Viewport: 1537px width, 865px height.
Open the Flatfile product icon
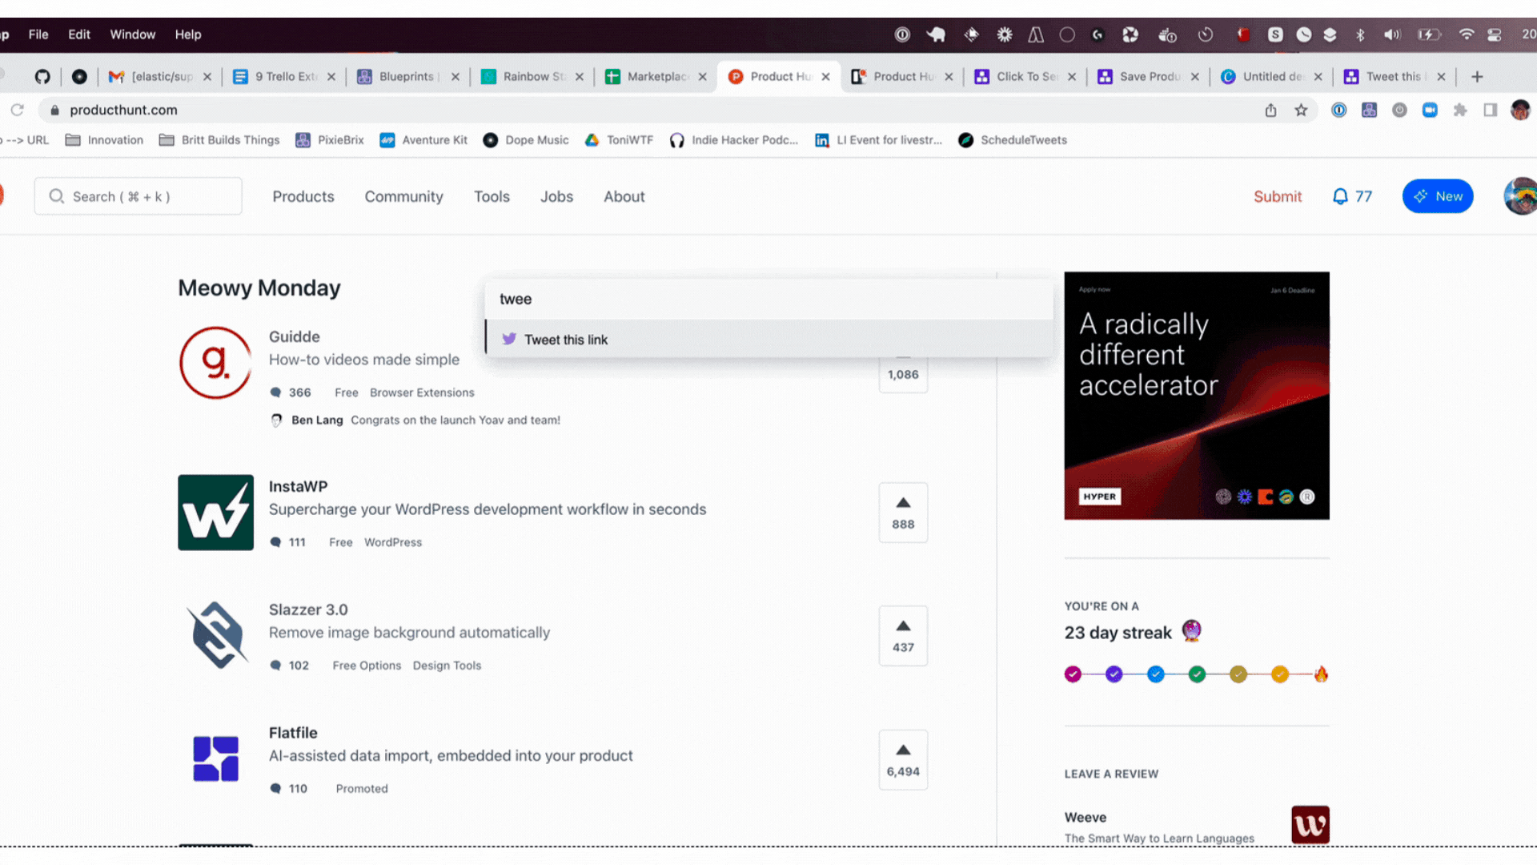pyautogui.click(x=215, y=758)
